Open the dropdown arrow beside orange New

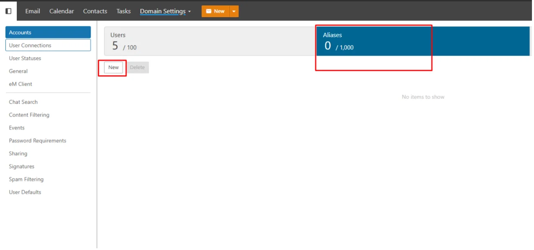click(x=234, y=11)
